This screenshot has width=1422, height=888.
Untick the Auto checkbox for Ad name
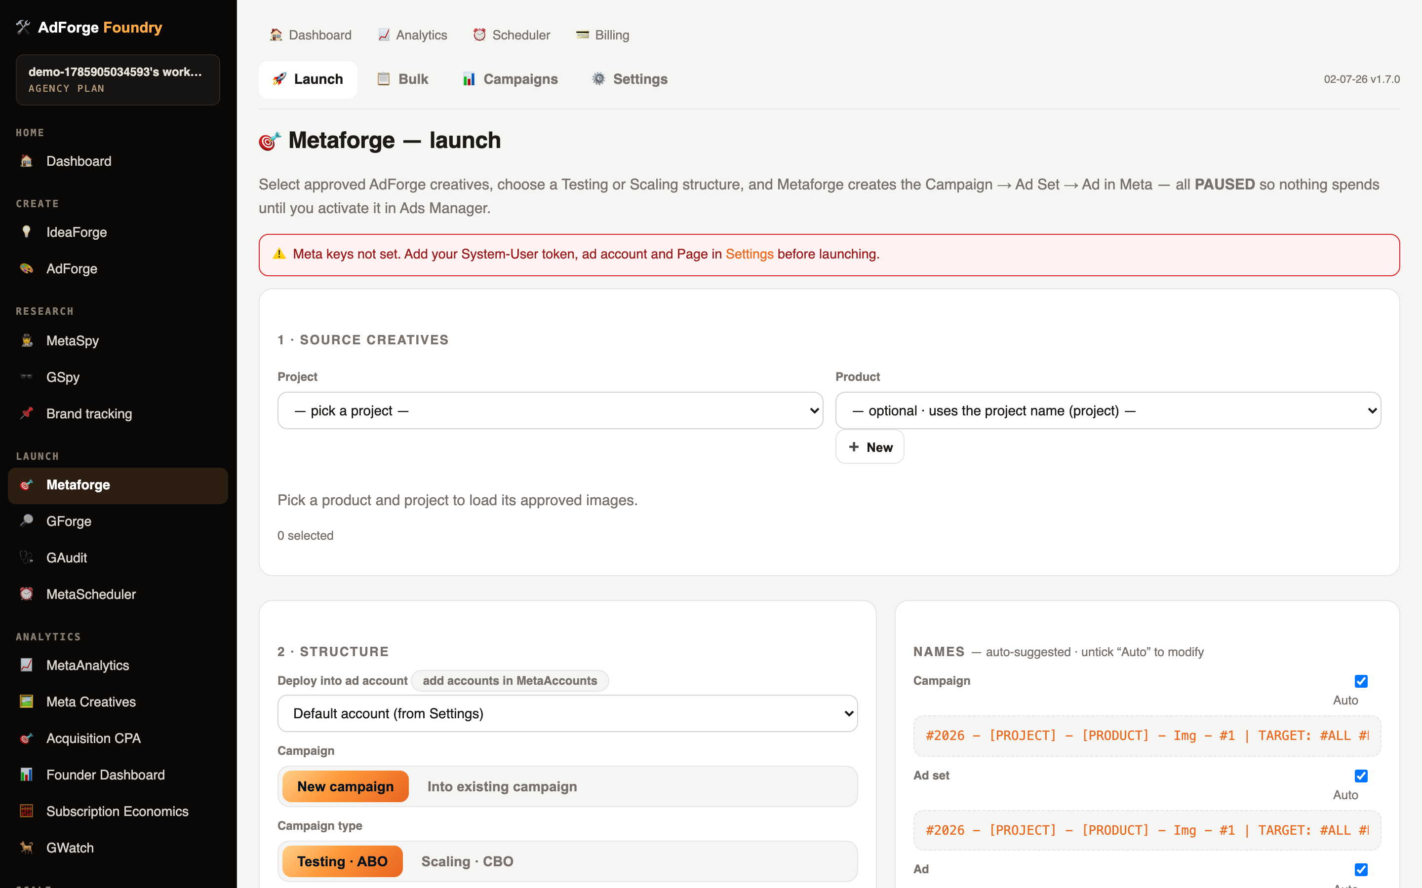[1361, 870]
